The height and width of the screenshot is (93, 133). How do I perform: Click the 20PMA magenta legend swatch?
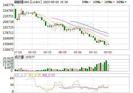114,2
